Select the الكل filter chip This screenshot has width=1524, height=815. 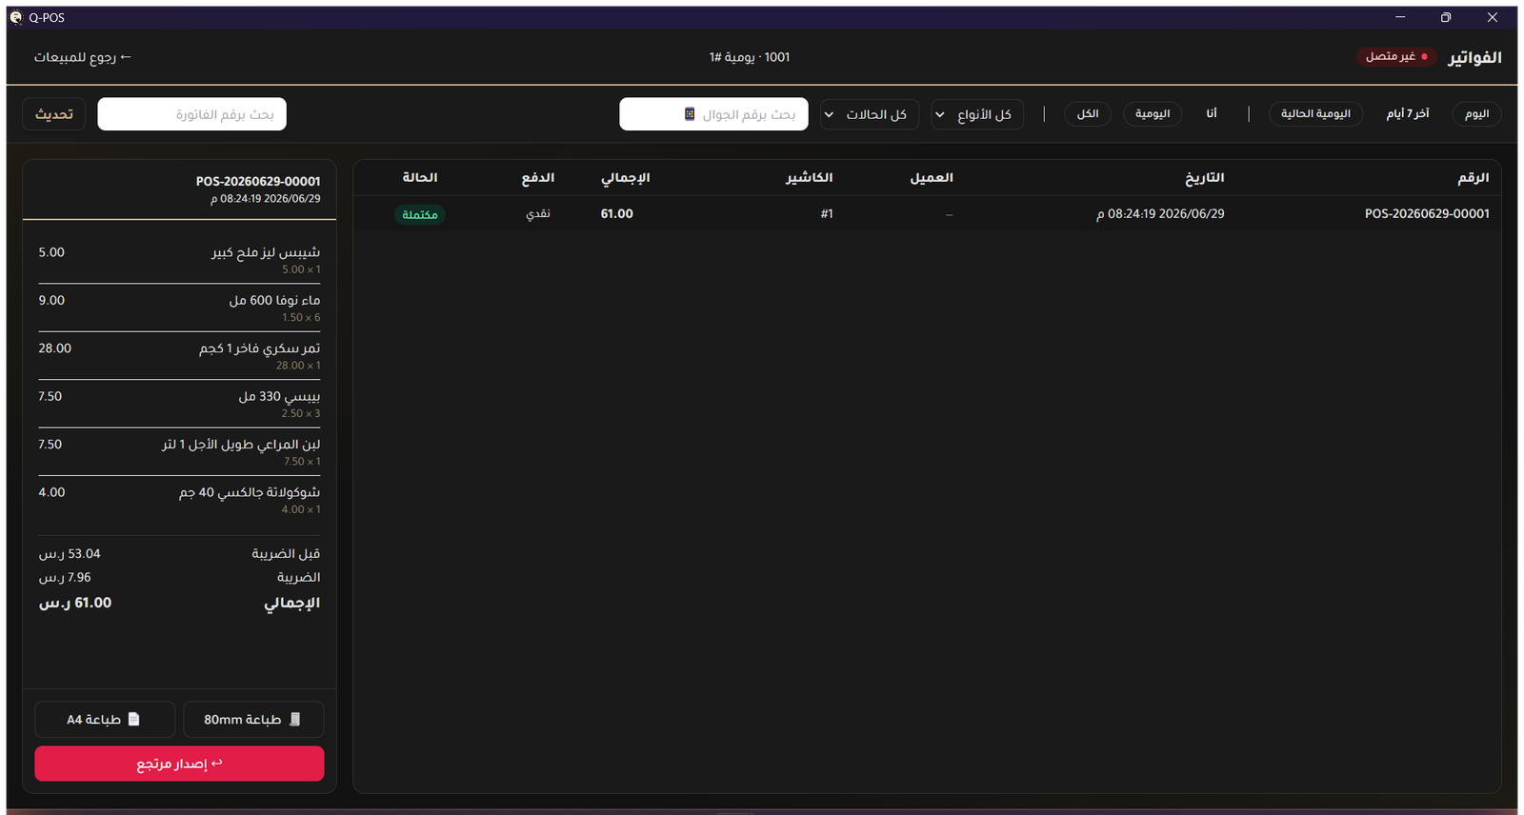pyautogui.click(x=1088, y=113)
